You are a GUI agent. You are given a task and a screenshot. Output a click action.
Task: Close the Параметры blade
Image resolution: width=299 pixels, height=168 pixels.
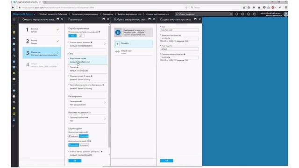108,19
